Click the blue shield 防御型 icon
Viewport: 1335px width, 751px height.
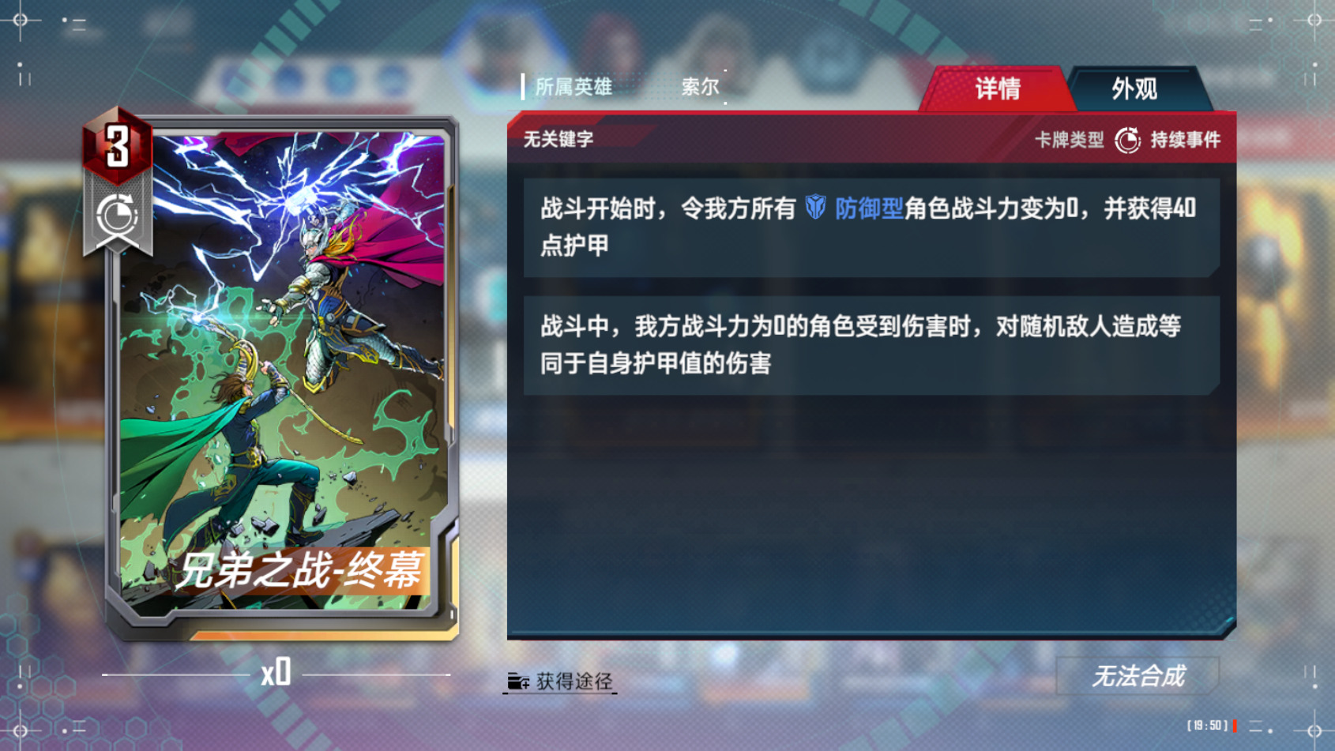tap(815, 208)
